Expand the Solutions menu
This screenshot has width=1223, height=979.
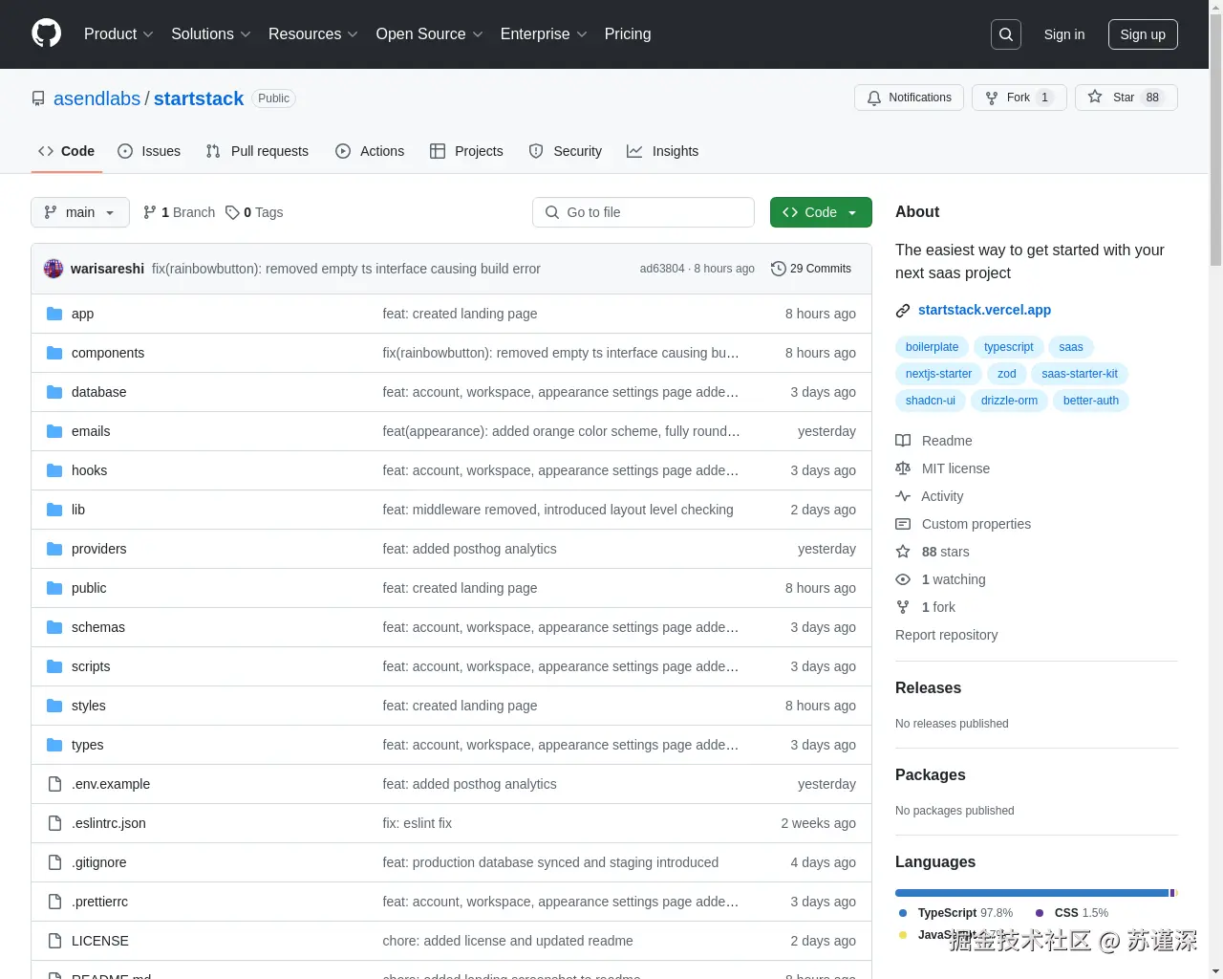point(211,33)
